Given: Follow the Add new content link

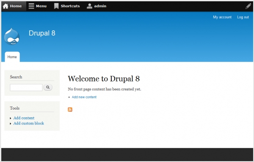Looking at the screenshot, I should tap(84, 97).
